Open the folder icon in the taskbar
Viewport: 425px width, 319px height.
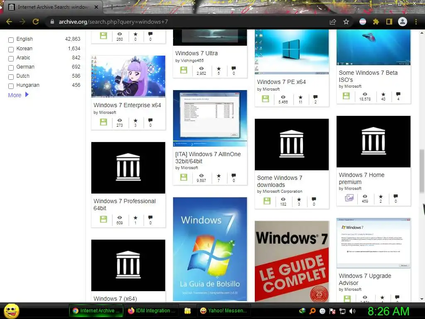[187, 311]
